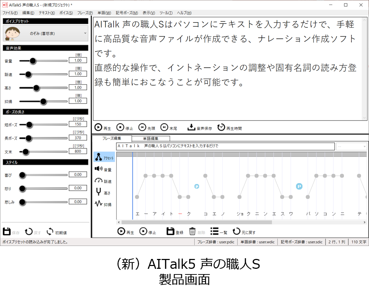
Task: Switch to the フレーズ編集 tab
Action: click(112, 138)
